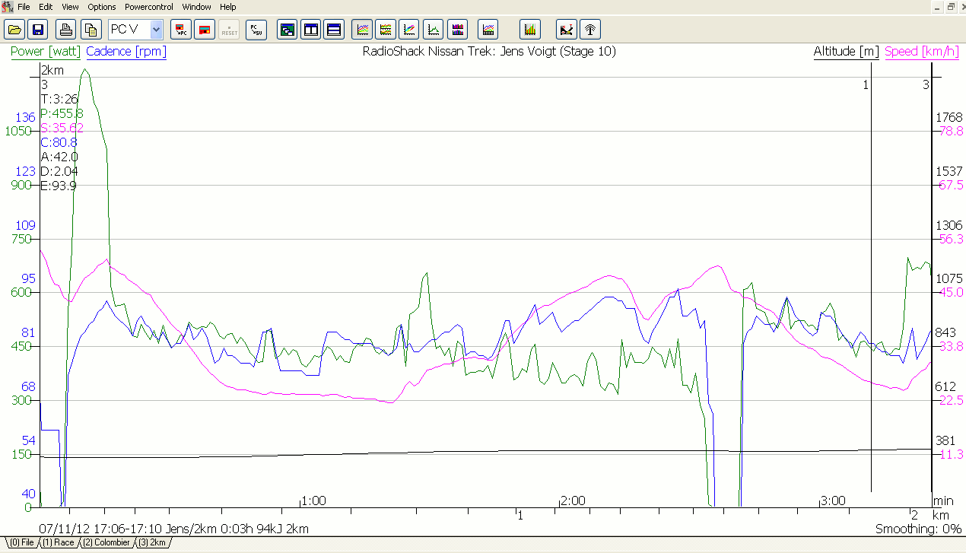Click the Smoothing: 0% setting
966x553 pixels.
[x=917, y=529]
